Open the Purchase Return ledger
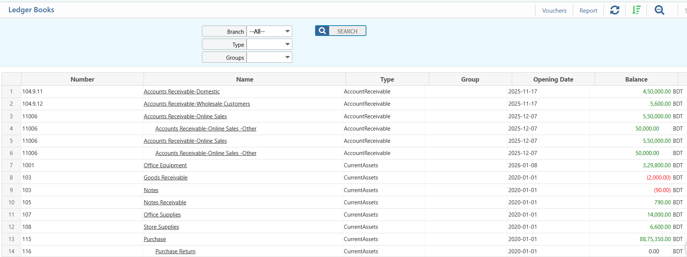This screenshot has width=687, height=257. pos(175,251)
